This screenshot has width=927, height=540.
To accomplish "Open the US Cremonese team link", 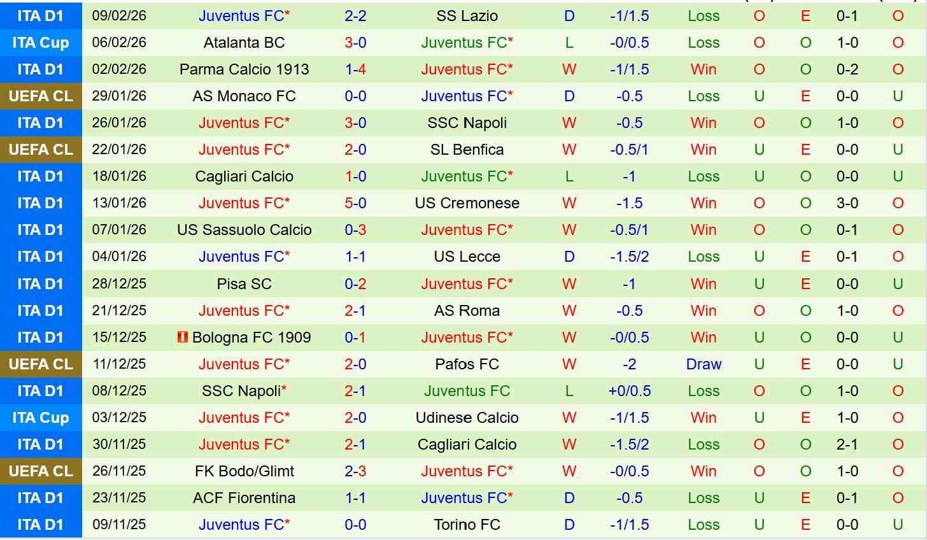I will [x=467, y=203].
